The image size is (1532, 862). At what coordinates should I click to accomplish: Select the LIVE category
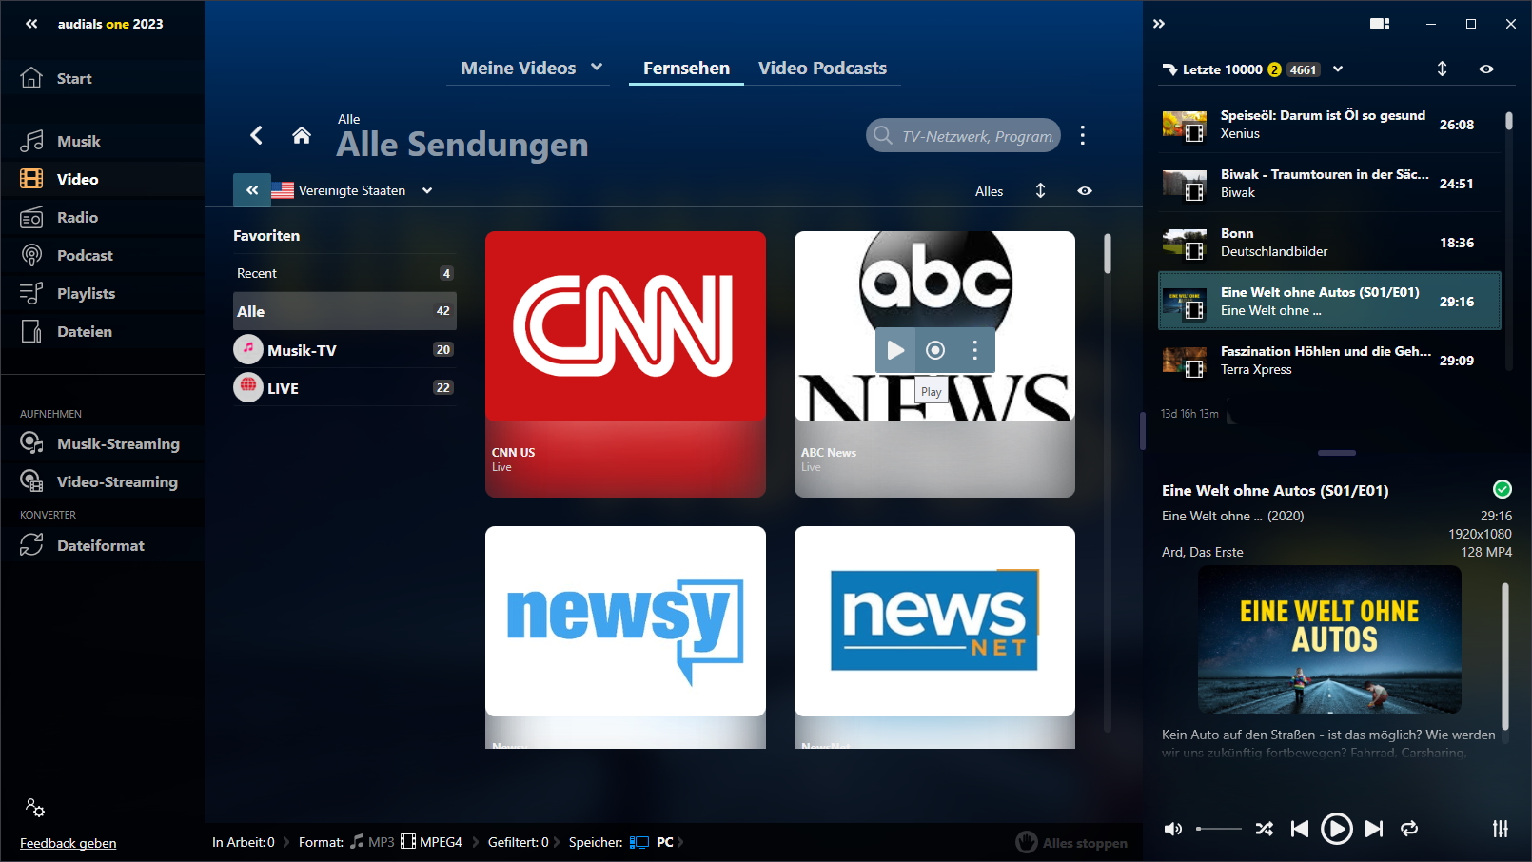click(x=344, y=387)
